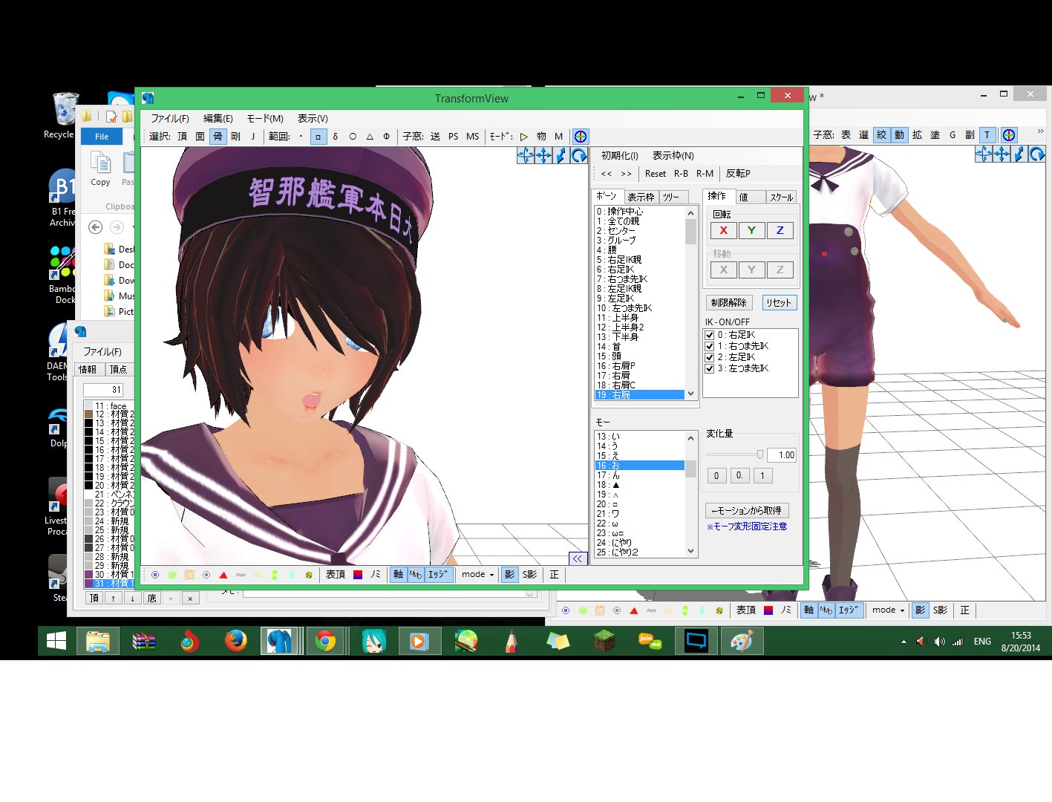Toggle the red triangle icon in rear window bottom bar

click(634, 610)
